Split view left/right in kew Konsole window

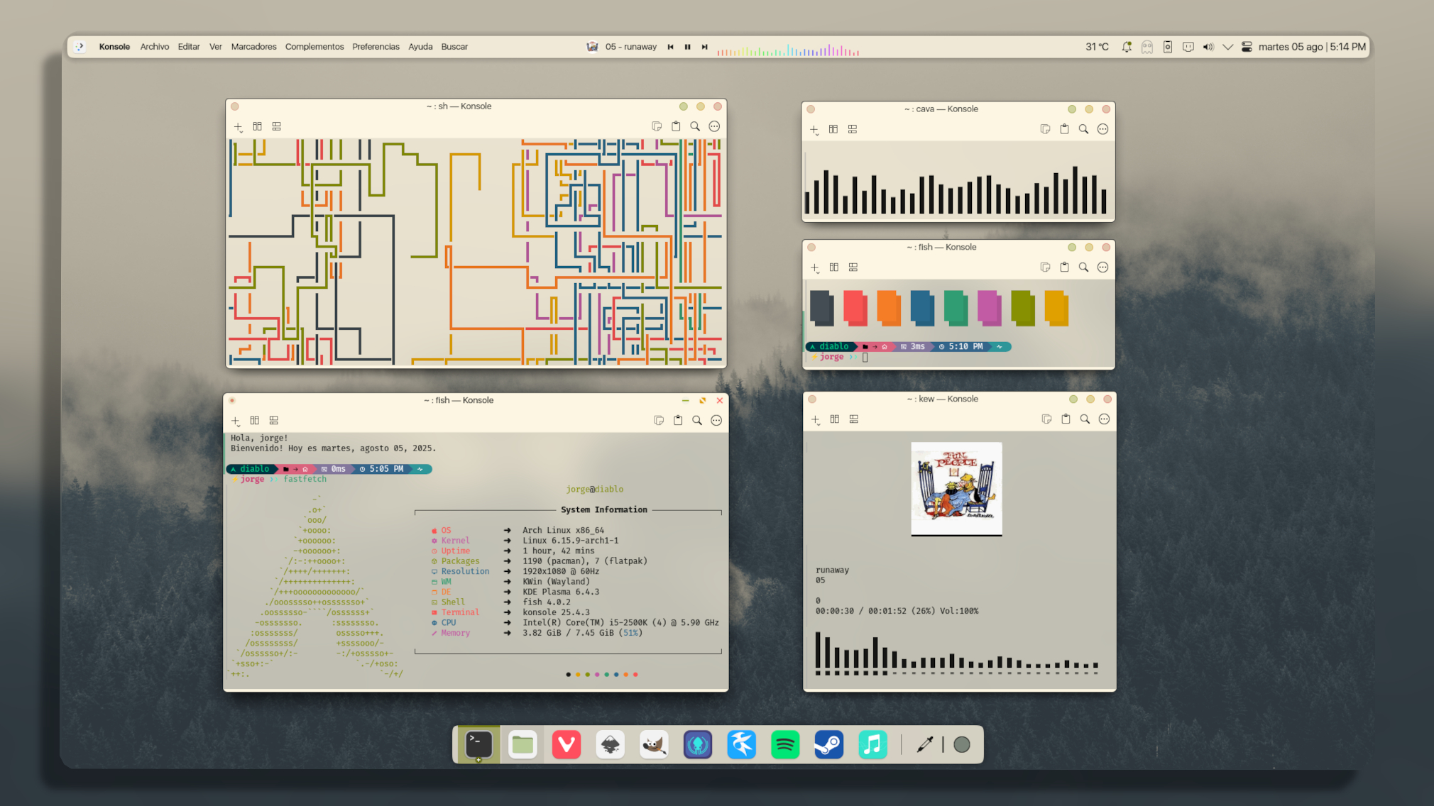coord(835,419)
